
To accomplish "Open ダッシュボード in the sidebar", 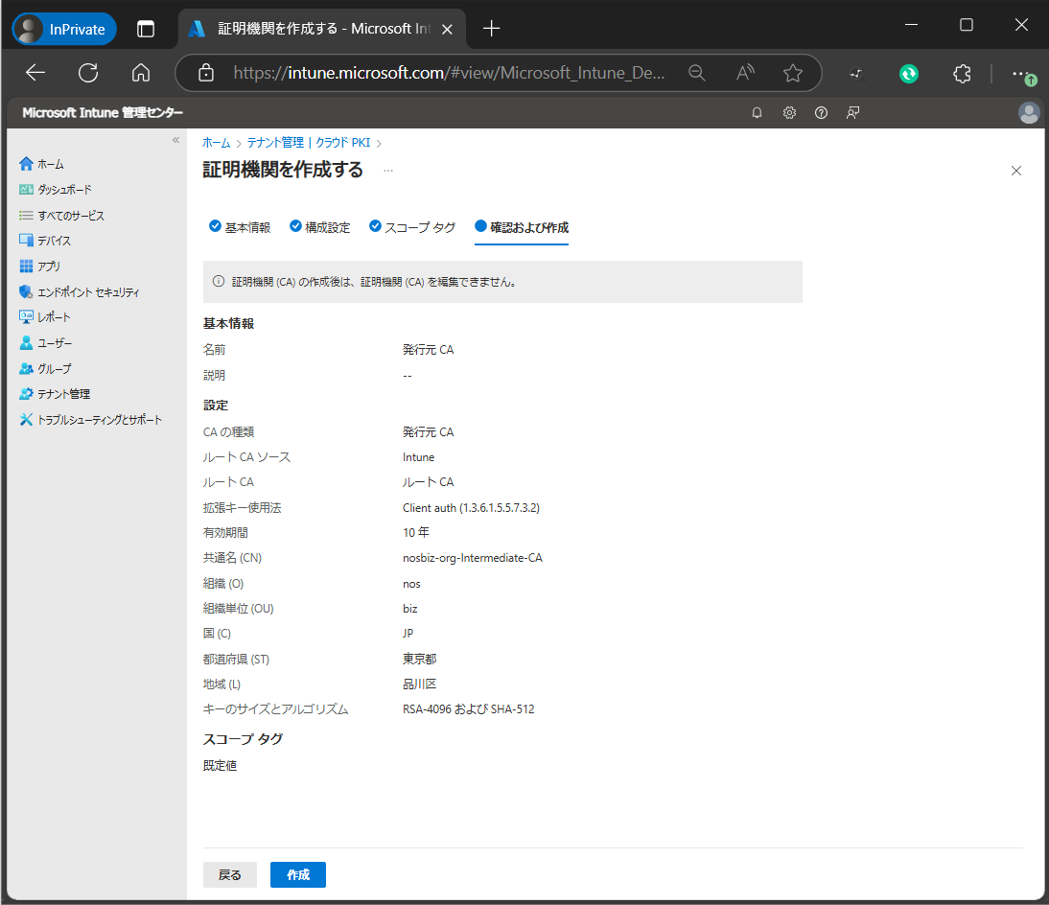I will 64,190.
